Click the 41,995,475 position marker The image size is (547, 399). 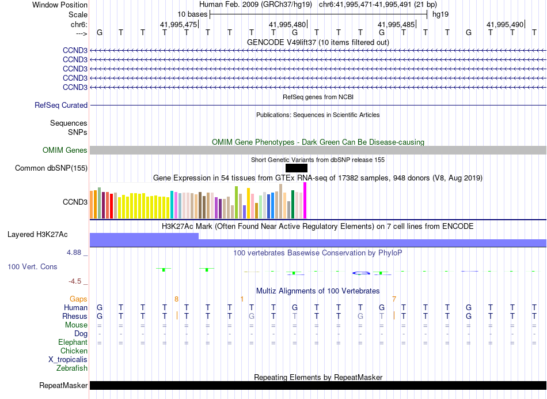point(178,24)
